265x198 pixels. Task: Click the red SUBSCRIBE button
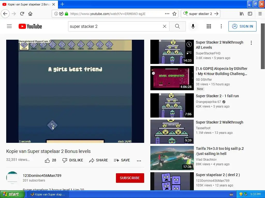click(130, 178)
